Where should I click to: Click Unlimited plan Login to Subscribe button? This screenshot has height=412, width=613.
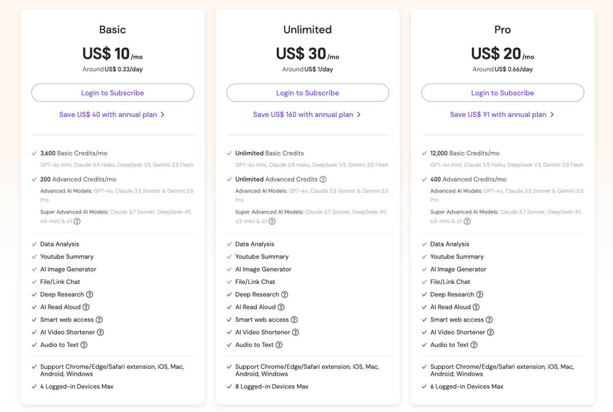(308, 92)
